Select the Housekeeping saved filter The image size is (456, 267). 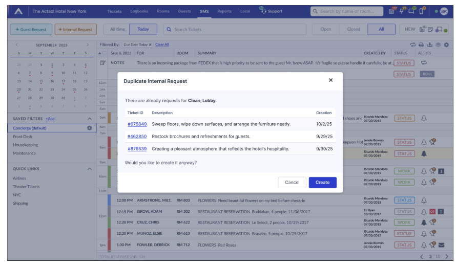pyautogui.click(x=25, y=145)
